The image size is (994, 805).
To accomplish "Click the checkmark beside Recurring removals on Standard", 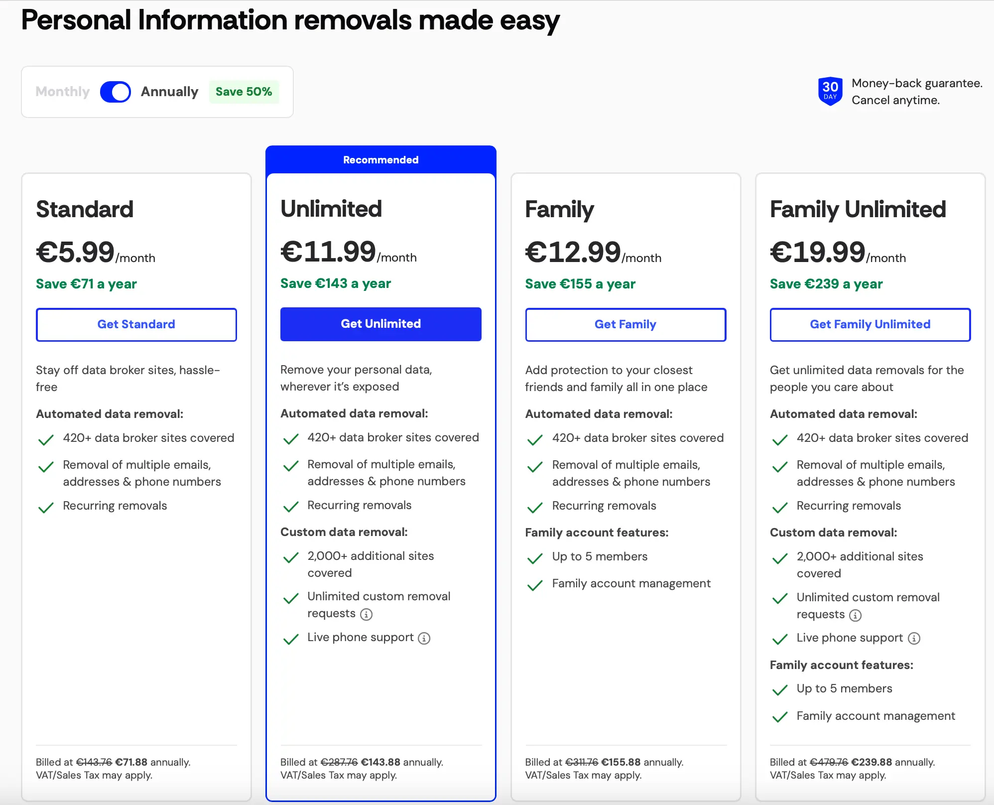I will click(46, 507).
